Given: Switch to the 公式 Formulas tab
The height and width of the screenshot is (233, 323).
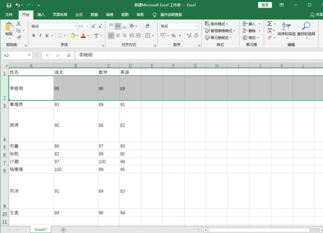Looking at the screenshot, I should (x=79, y=15).
